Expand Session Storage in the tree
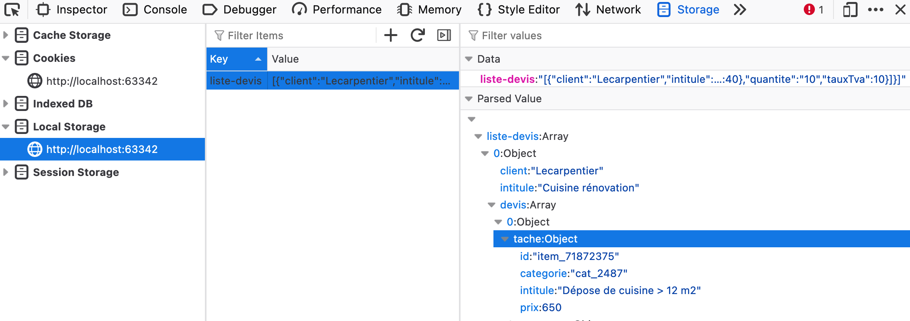This screenshot has height=321, width=910. (6, 172)
